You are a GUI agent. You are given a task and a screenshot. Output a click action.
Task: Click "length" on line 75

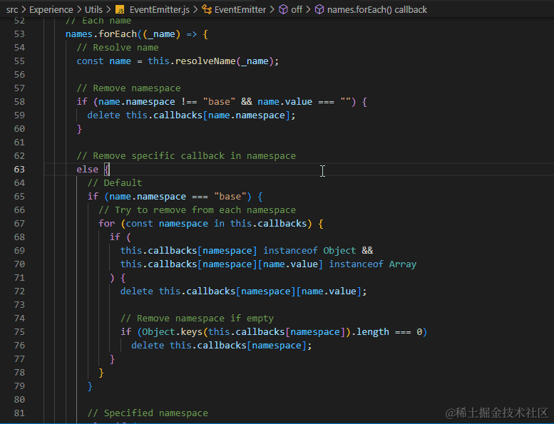click(372, 332)
